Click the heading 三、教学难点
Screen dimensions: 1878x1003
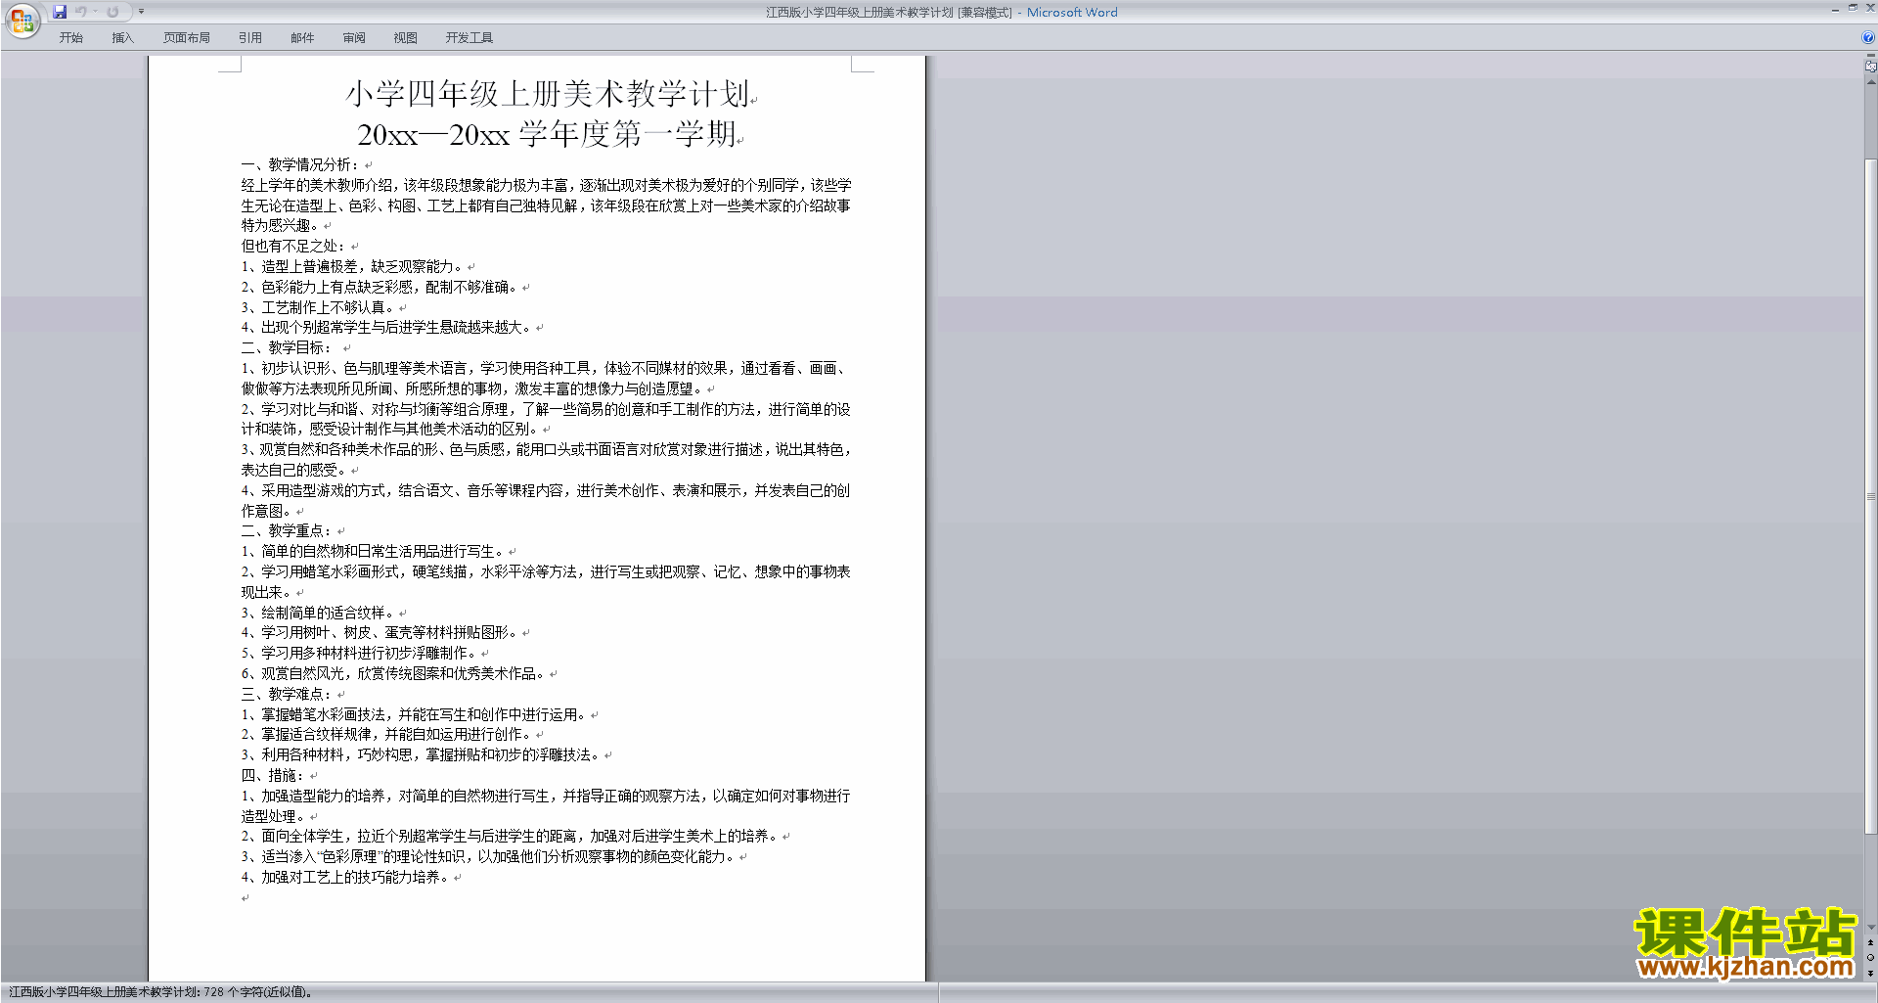pos(287,694)
